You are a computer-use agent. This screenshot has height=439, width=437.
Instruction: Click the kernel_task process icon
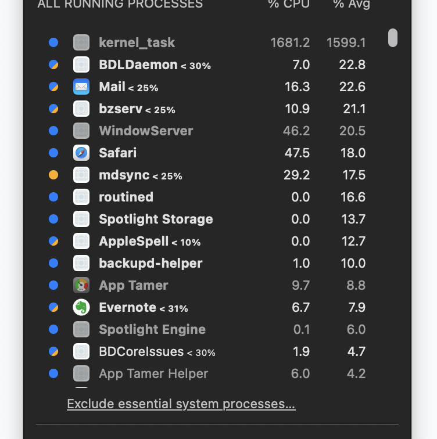[x=81, y=42]
